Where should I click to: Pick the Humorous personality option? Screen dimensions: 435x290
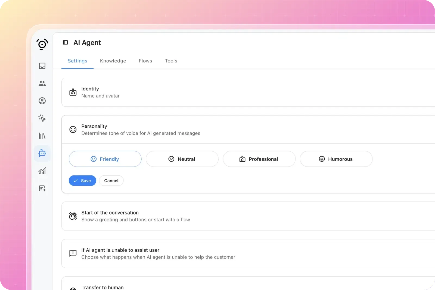pos(336,159)
